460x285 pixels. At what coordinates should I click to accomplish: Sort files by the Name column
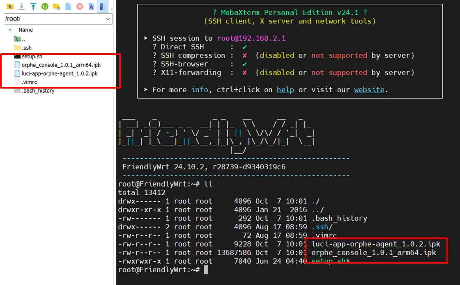pyautogui.click(x=25, y=30)
